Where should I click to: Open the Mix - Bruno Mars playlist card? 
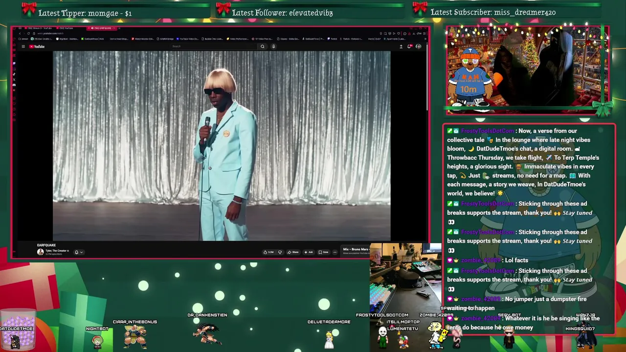(356, 250)
